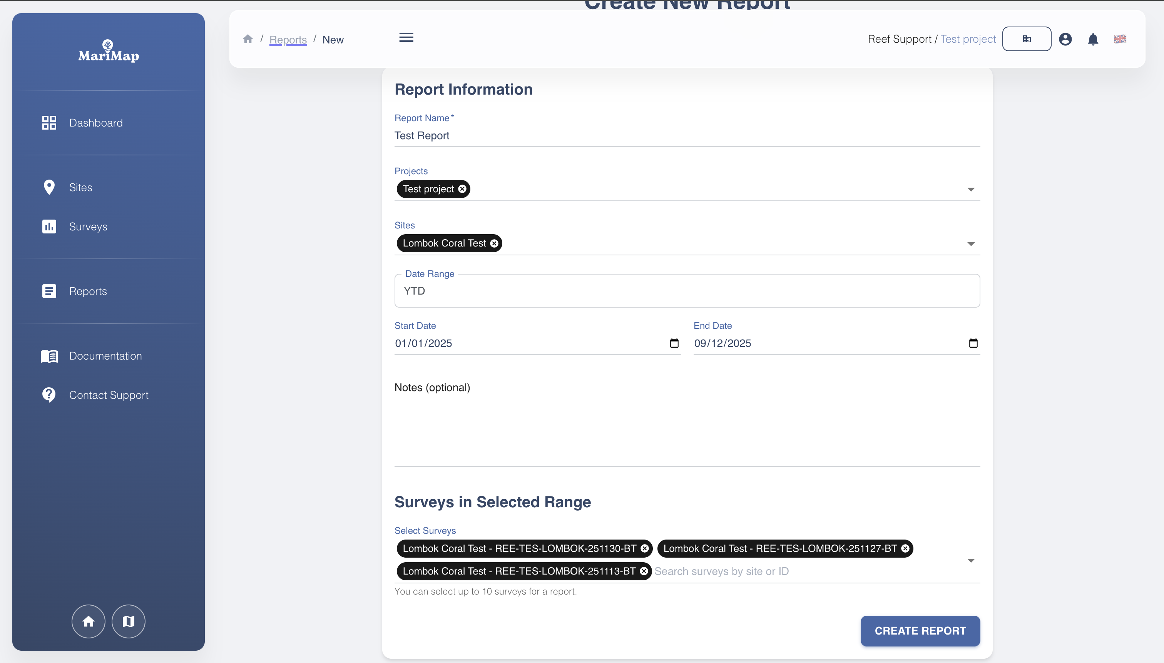Open the map view via circular map icon
The width and height of the screenshot is (1164, 663).
point(128,621)
